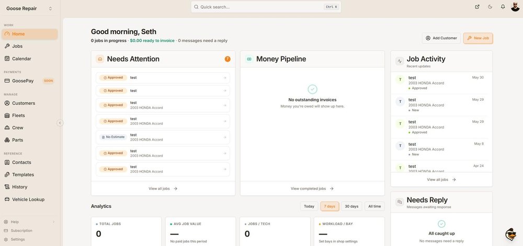523x246 pixels.
Task: Click the Help lifebuoy icon
Action: coord(6,222)
